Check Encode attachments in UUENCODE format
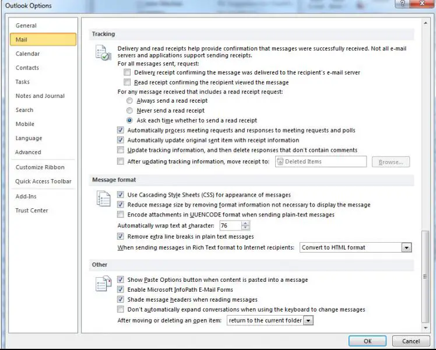Screen dimensions: 436x350 pos(121,215)
